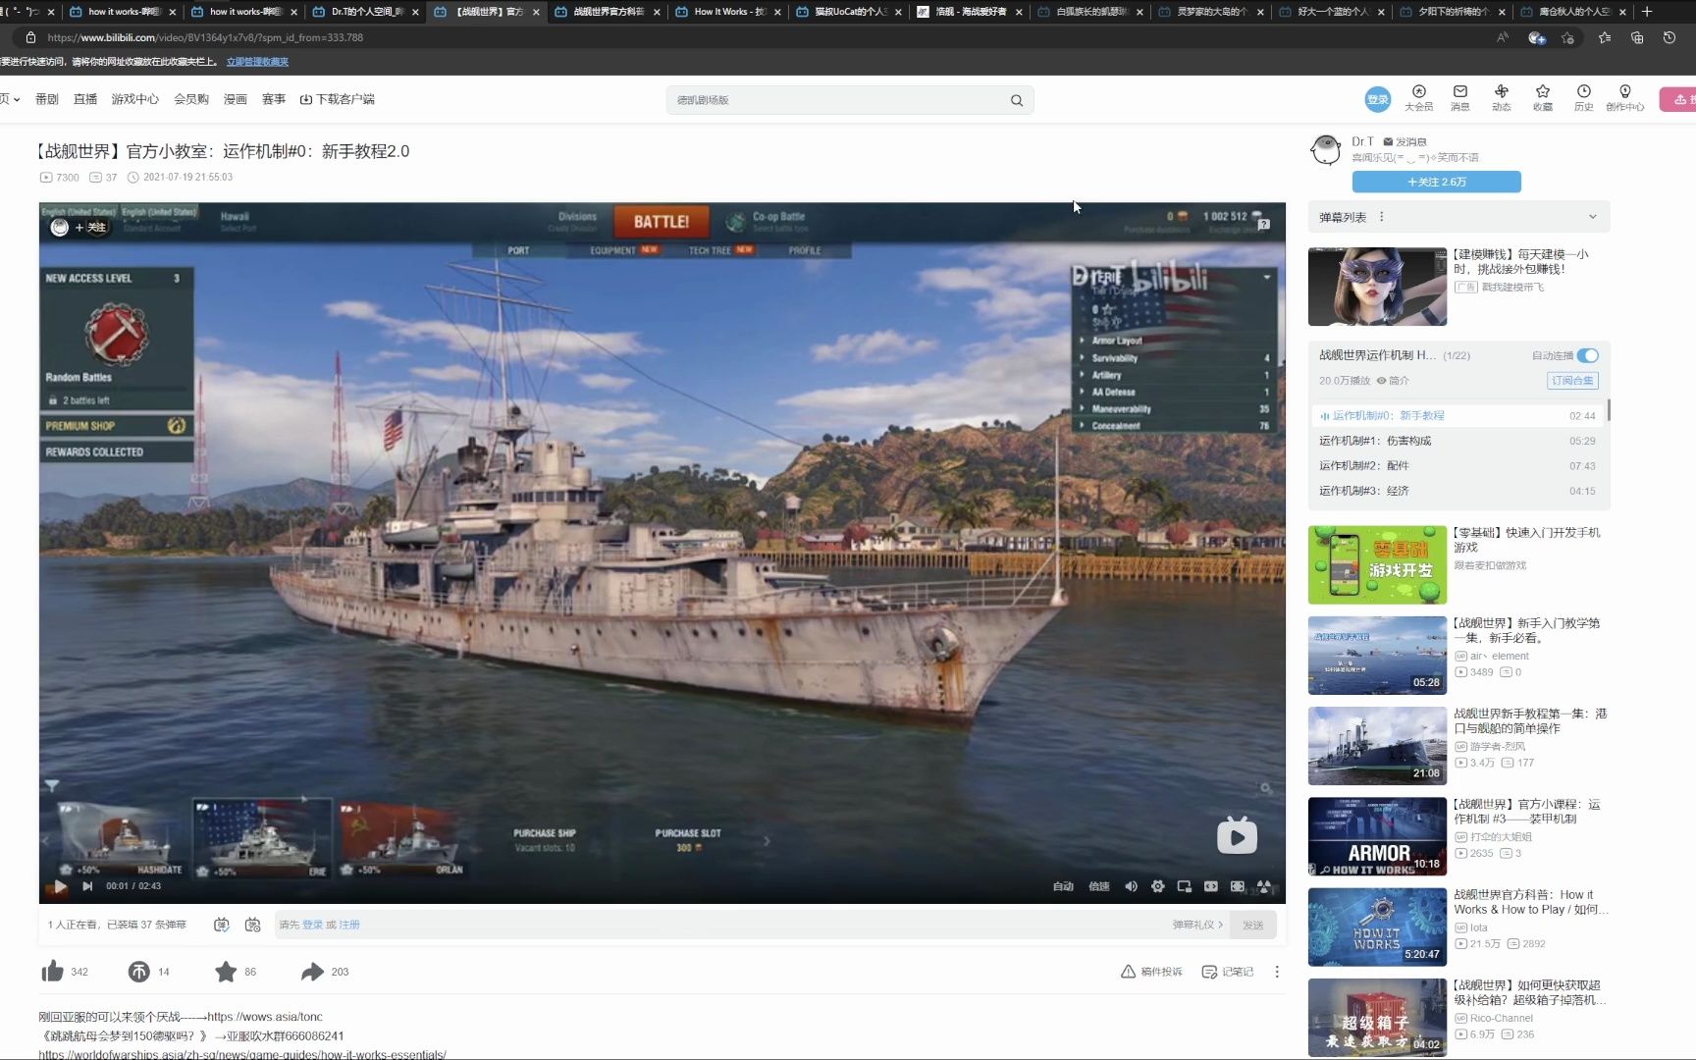Open the 倍速 playback speed menu
Image resolution: width=1696 pixels, height=1060 pixels.
pos(1098,886)
